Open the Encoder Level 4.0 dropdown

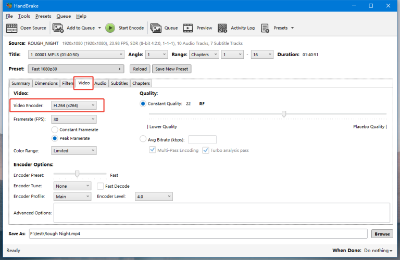[x=154, y=197]
